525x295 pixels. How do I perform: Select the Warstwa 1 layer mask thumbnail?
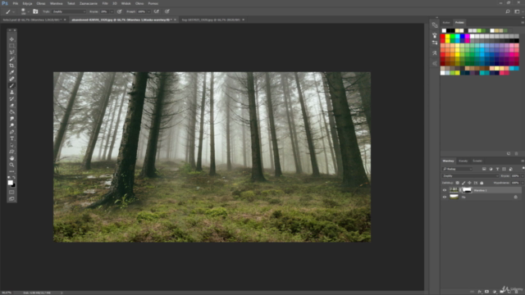click(x=467, y=190)
